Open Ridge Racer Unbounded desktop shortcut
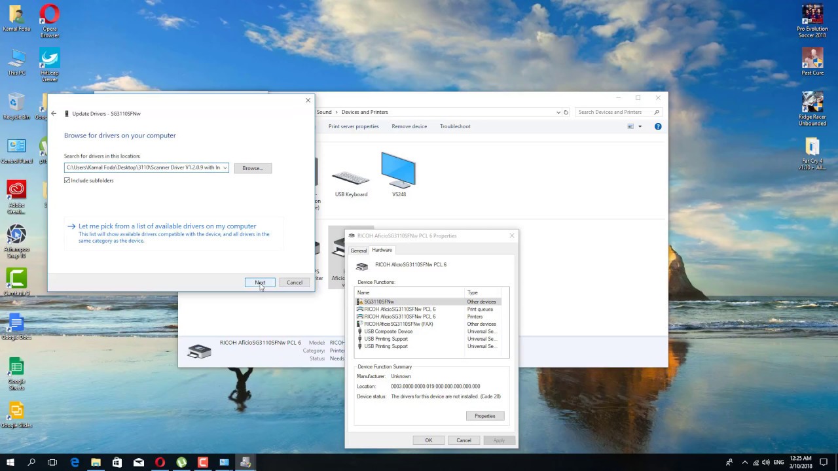The image size is (838, 471). coord(812,109)
